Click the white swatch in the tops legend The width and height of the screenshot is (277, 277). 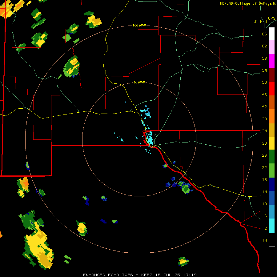click(x=272, y=34)
